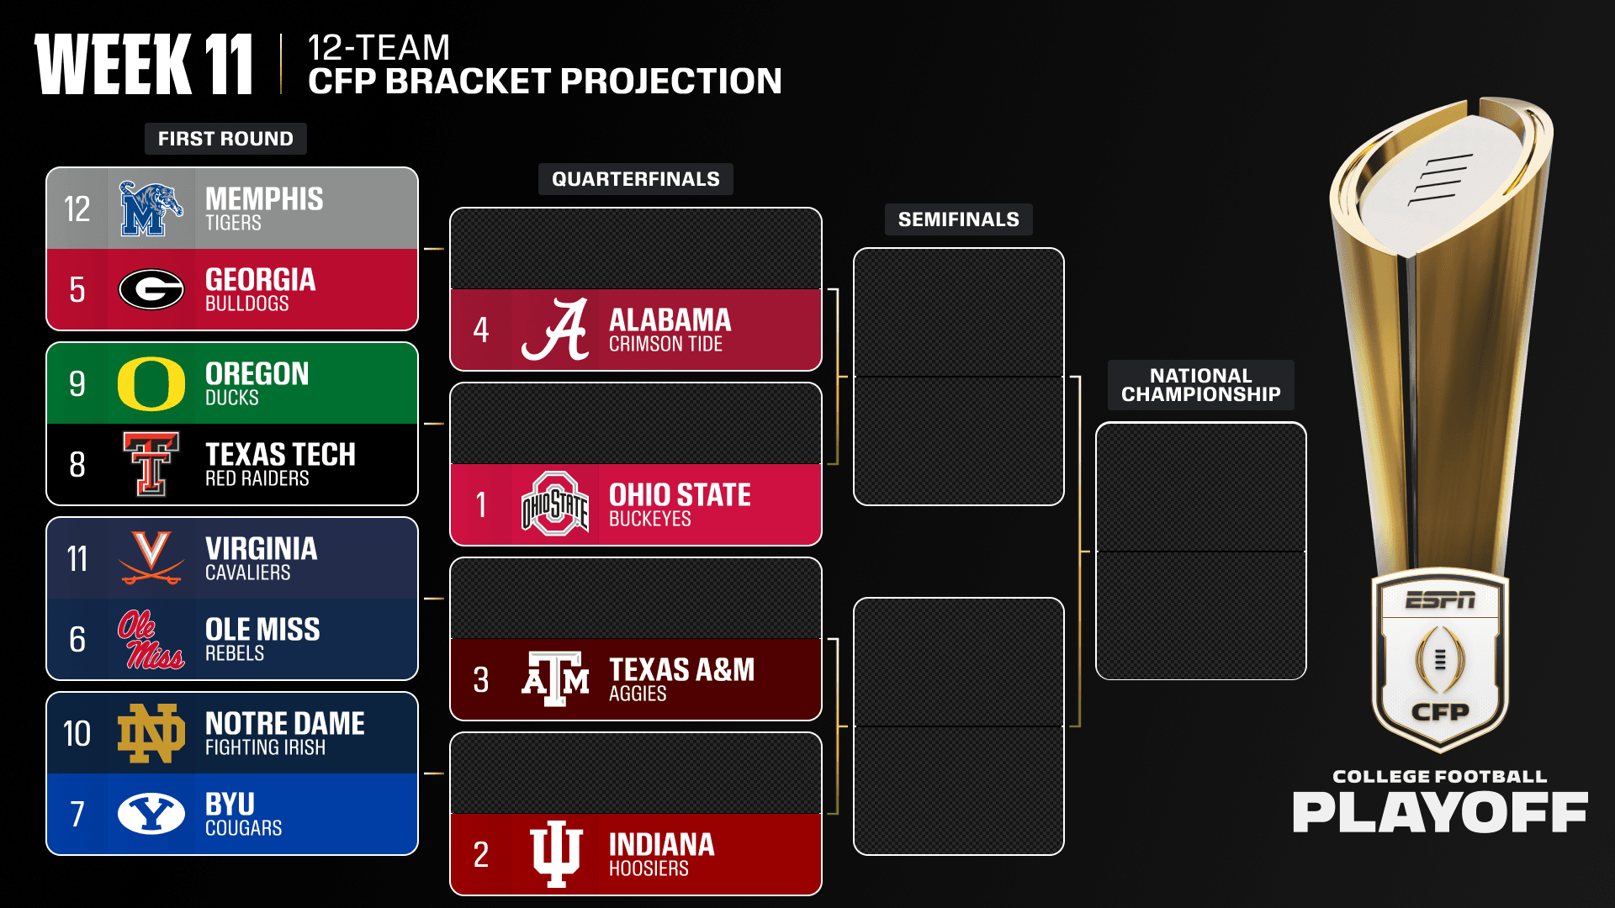Click the Ohio State Buckeyes logo
Viewport: 1615px width, 908px height.
click(x=555, y=504)
